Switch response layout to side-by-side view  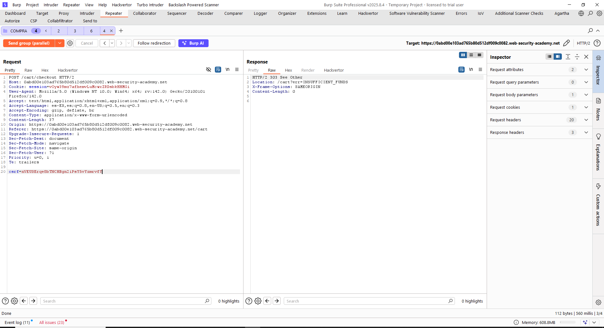[463, 55]
